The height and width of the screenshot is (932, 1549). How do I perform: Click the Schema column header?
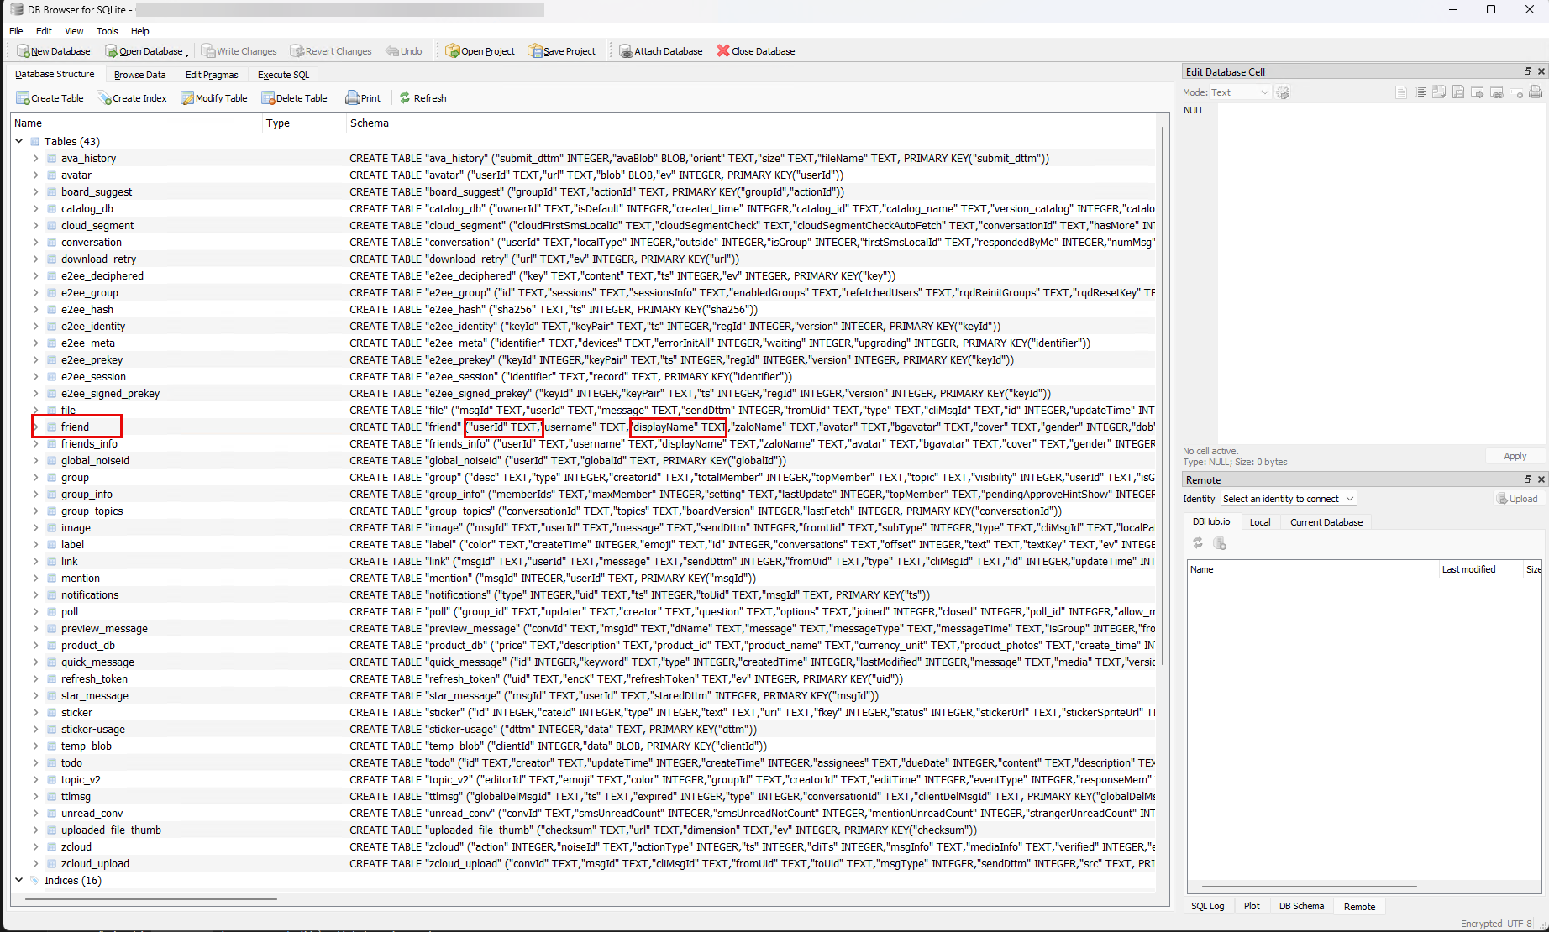click(x=752, y=123)
